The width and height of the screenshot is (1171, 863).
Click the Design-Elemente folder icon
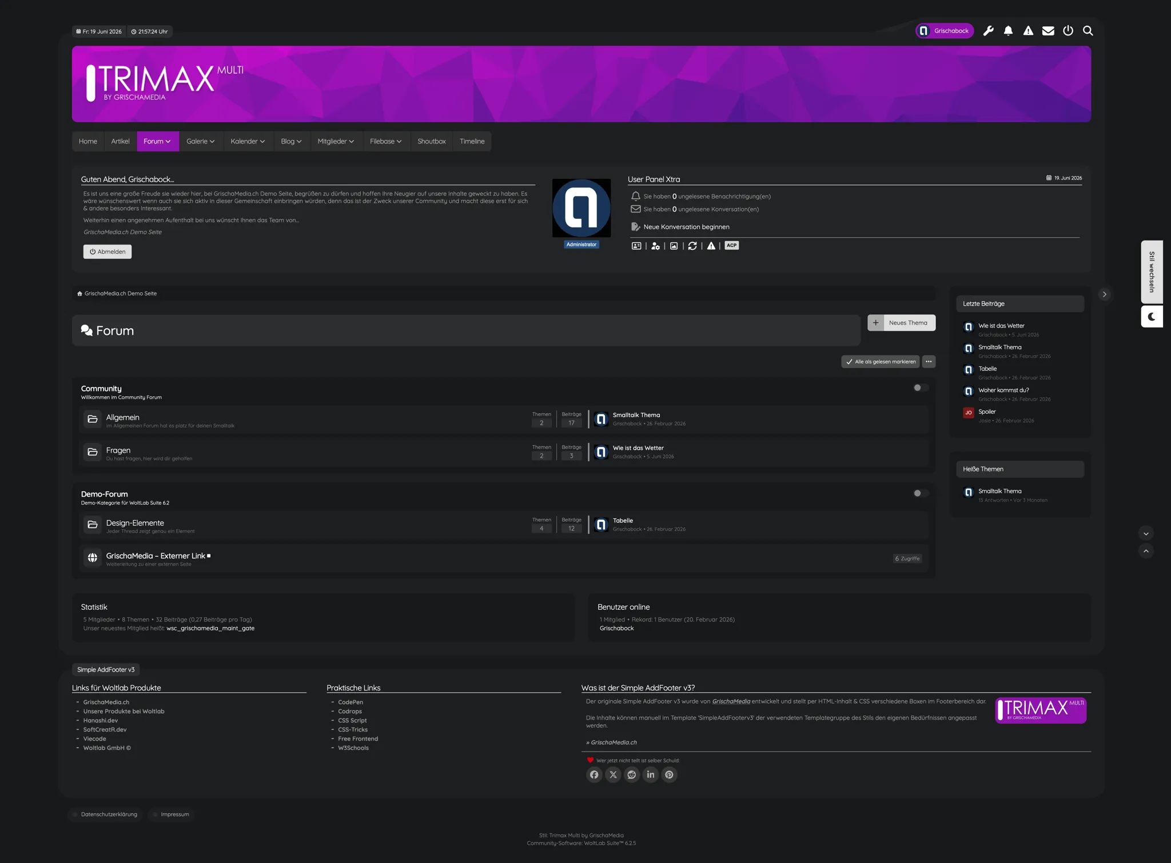[x=93, y=525]
